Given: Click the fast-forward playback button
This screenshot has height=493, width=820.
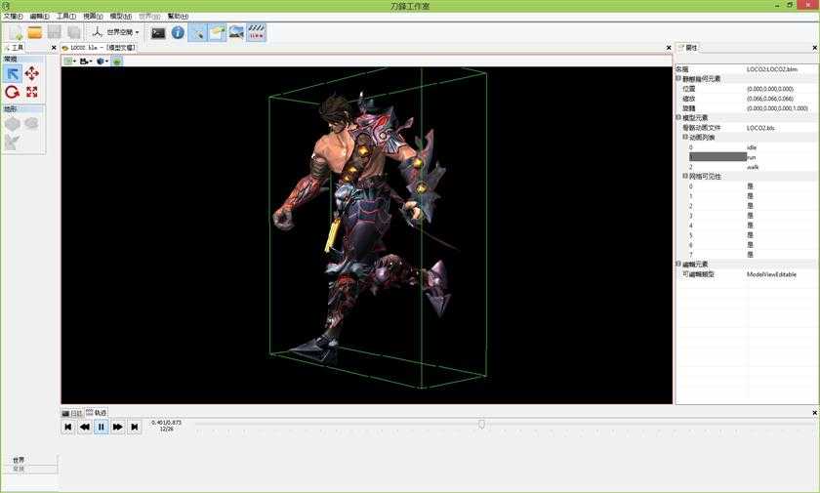Looking at the screenshot, I should (118, 428).
